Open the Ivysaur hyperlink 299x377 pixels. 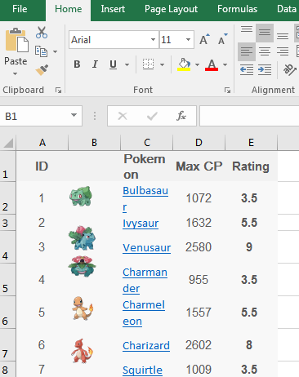point(141,224)
